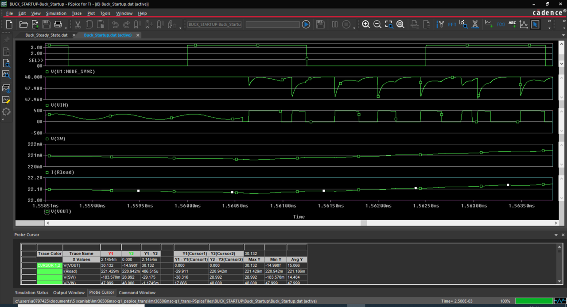567x307 pixels.
Task: Switch to the Output Window tab
Action: pos(69,292)
